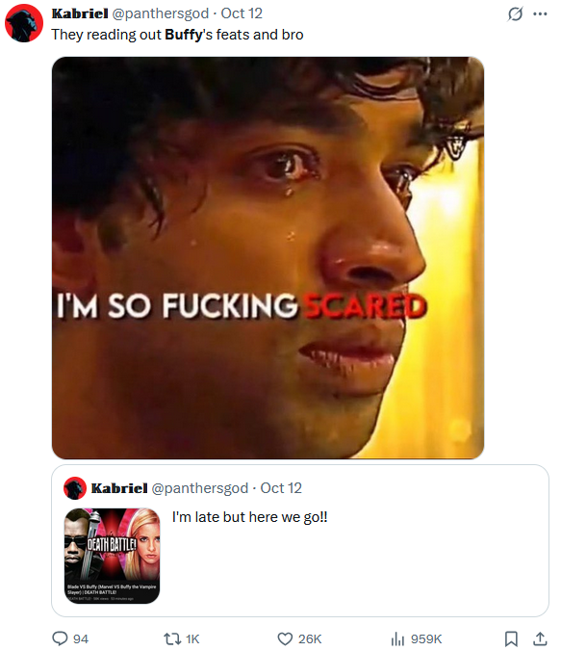The width and height of the screenshot is (561, 651).
Task: Repost this tweet using the retweet icon
Action: pyautogui.click(x=171, y=638)
